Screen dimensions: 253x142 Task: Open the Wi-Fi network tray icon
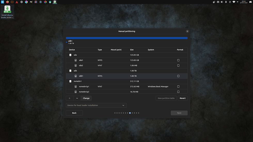coord(234,2)
